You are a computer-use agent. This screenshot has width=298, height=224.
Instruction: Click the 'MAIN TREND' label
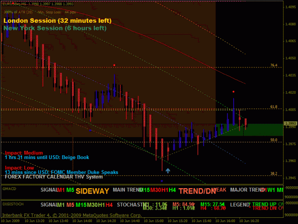click(x=128, y=190)
